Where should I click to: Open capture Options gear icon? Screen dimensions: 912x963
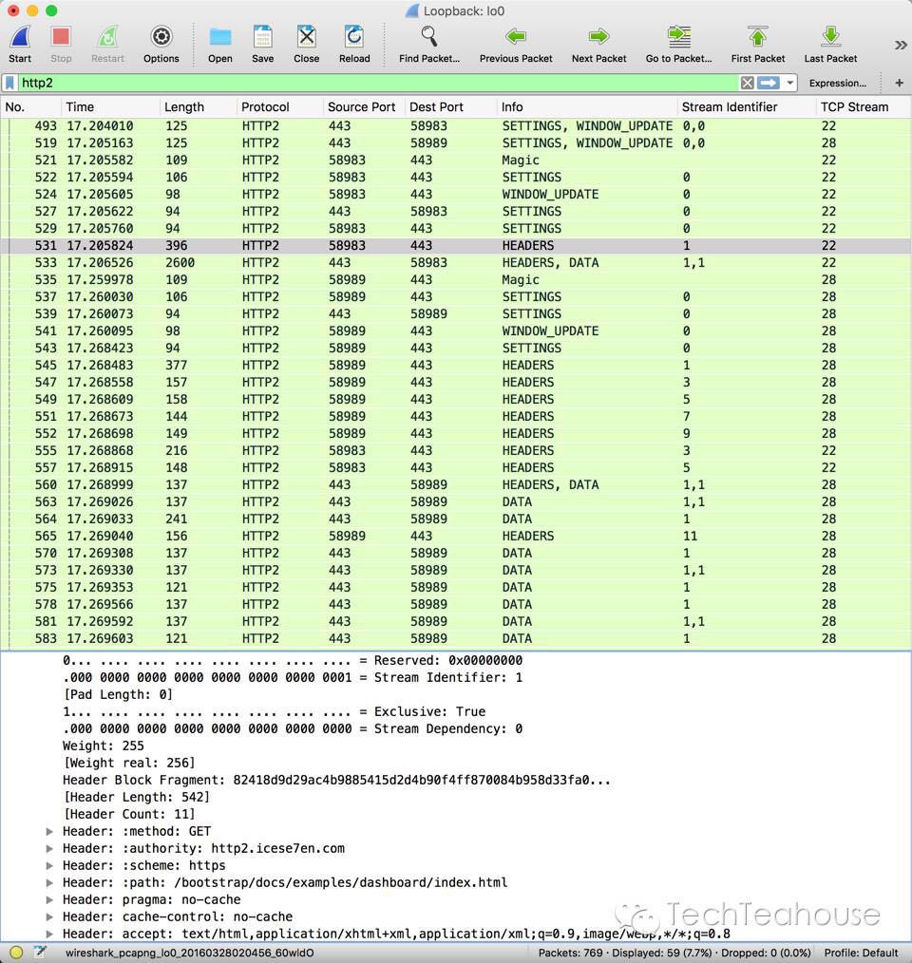click(x=161, y=38)
